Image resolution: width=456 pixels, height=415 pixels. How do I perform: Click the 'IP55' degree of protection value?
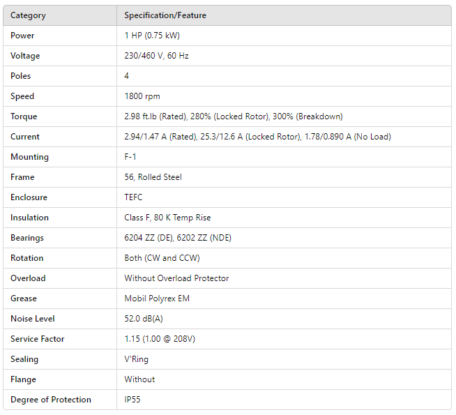(134, 400)
